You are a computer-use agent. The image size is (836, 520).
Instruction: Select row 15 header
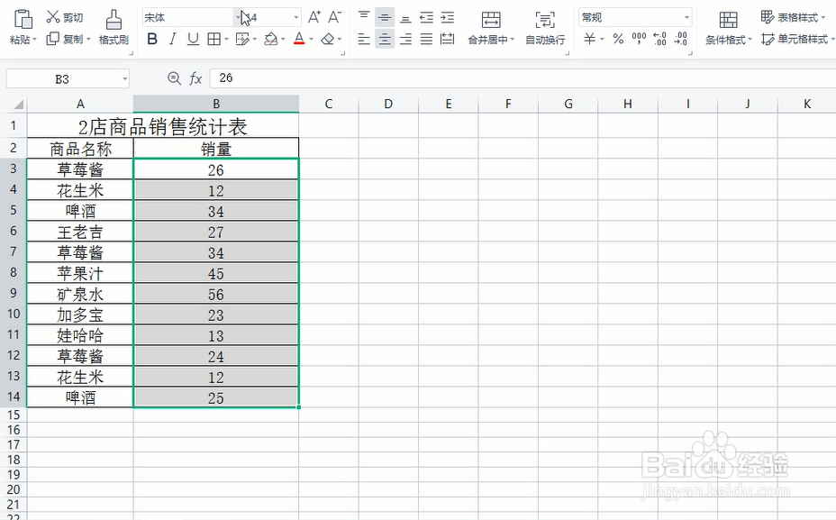coord(14,415)
